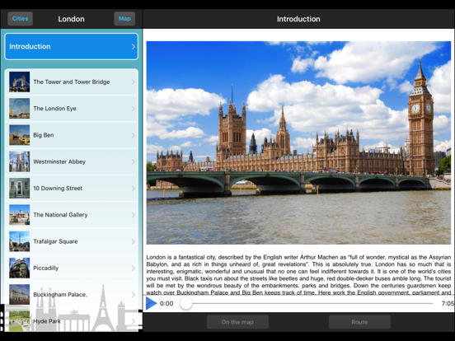Open Hyde Park thumbnail image
This screenshot has height=341, width=455.
[20, 321]
